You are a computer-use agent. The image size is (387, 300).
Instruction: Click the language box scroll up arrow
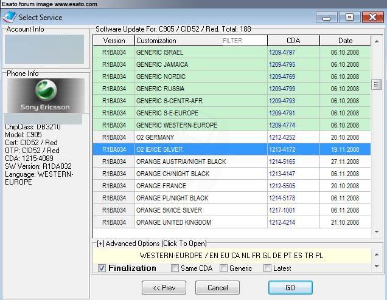377,254
